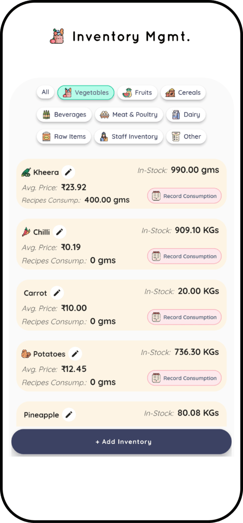Image resolution: width=243 pixels, height=523 pixels.
Task: Filter by Cereals category
Action: click(x=183, y=93)
